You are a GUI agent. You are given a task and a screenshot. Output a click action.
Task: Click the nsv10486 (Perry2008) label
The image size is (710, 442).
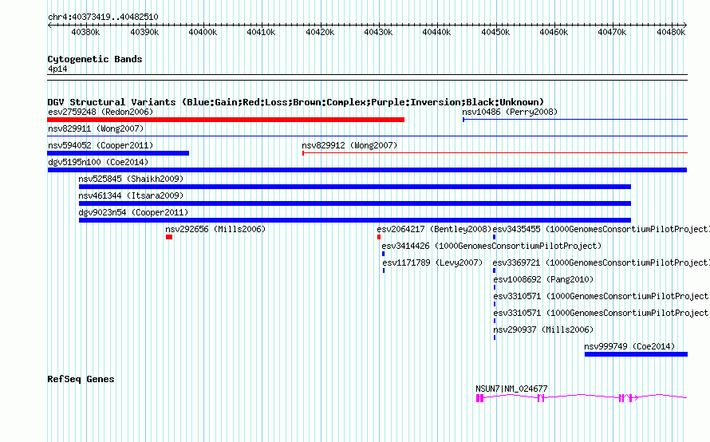(510, 112)
